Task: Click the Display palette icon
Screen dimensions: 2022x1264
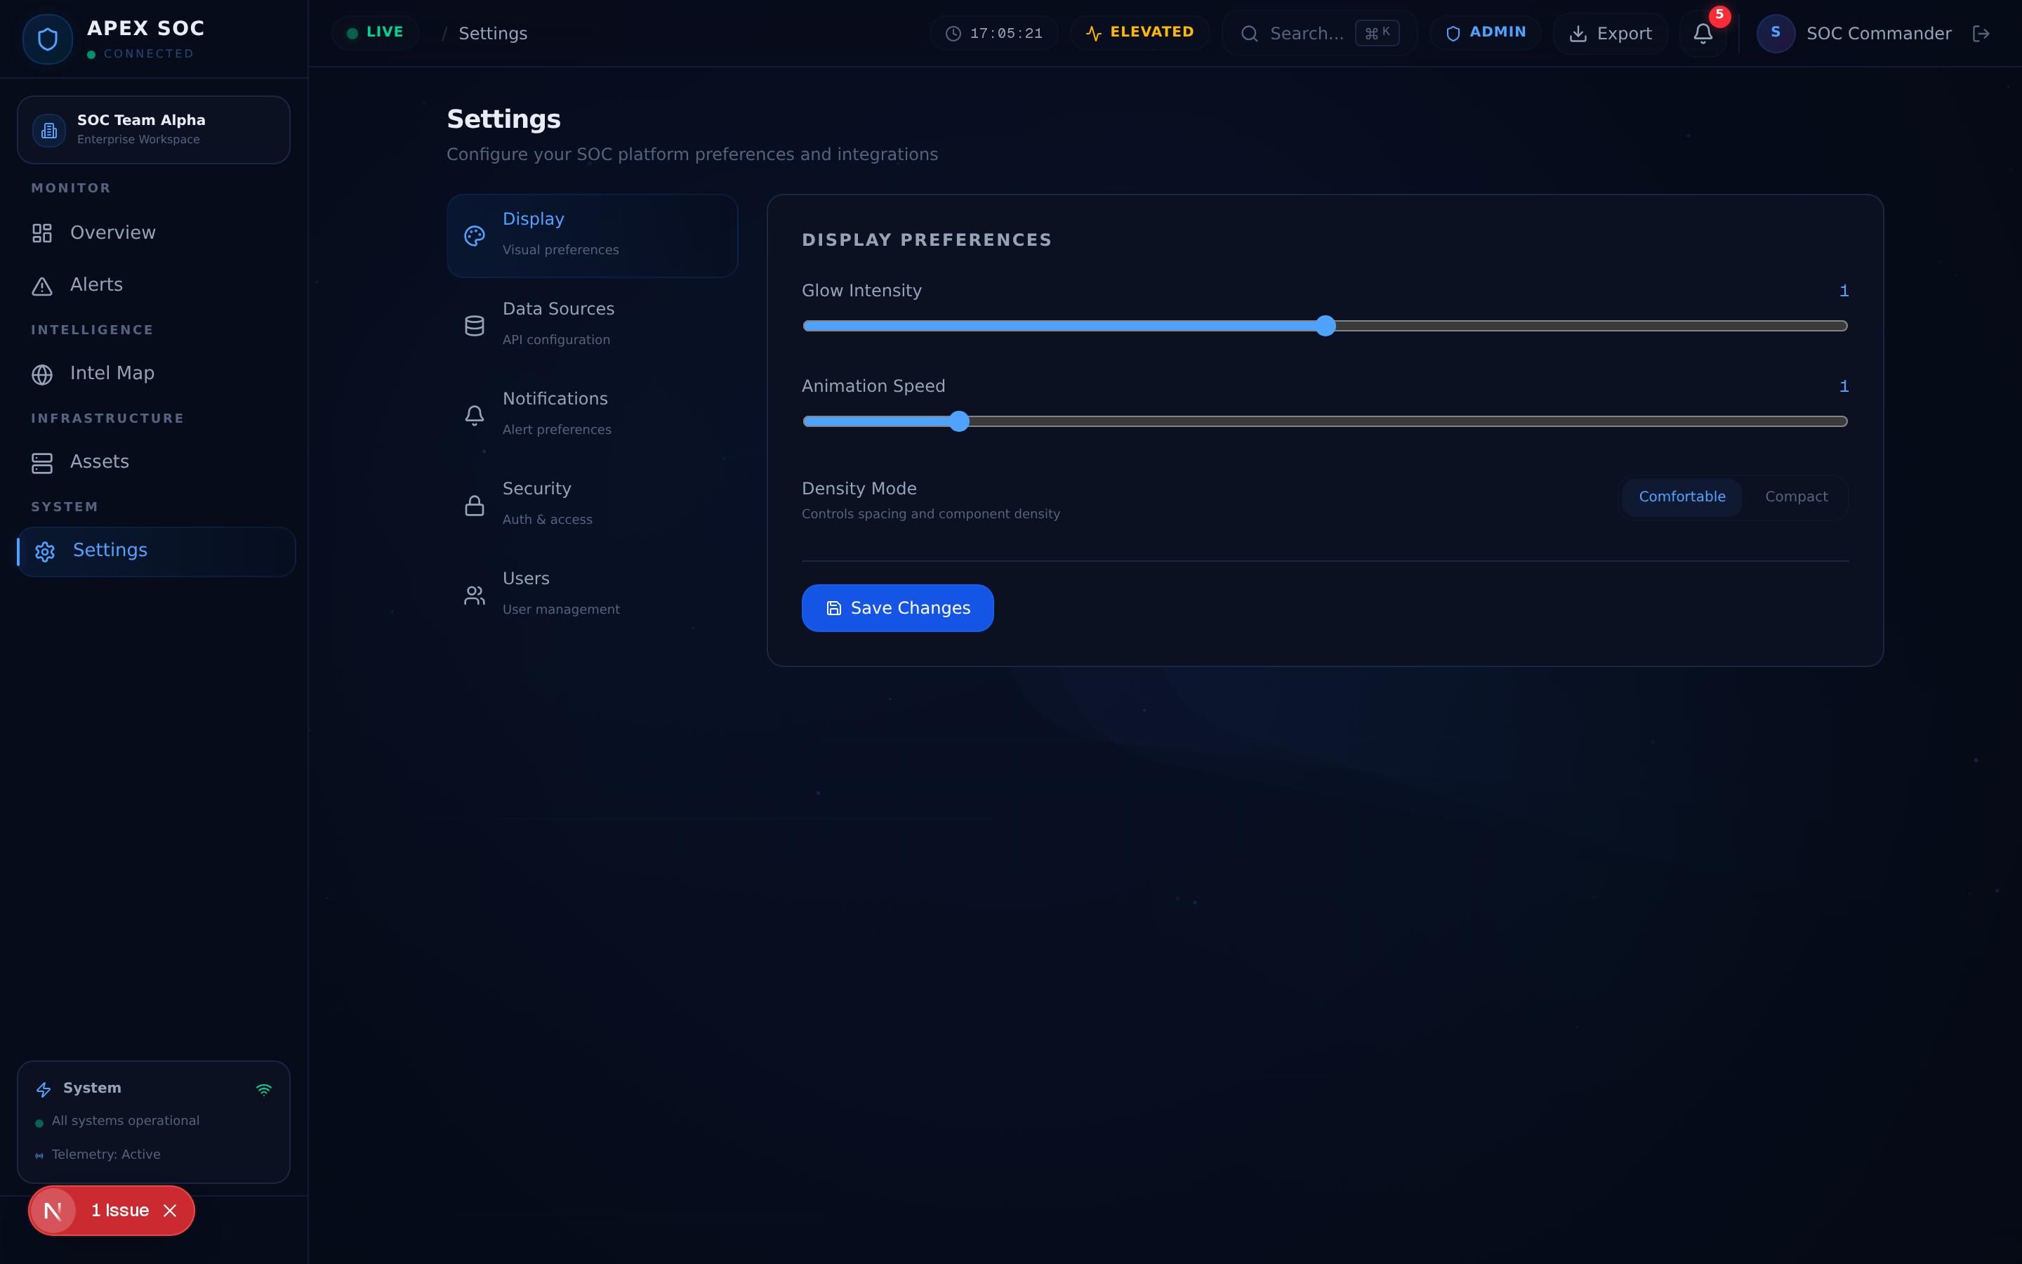Action: [475, 236]
